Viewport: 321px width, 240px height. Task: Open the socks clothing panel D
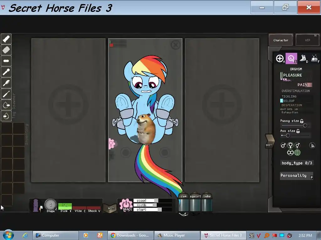(x=303, y=58)
